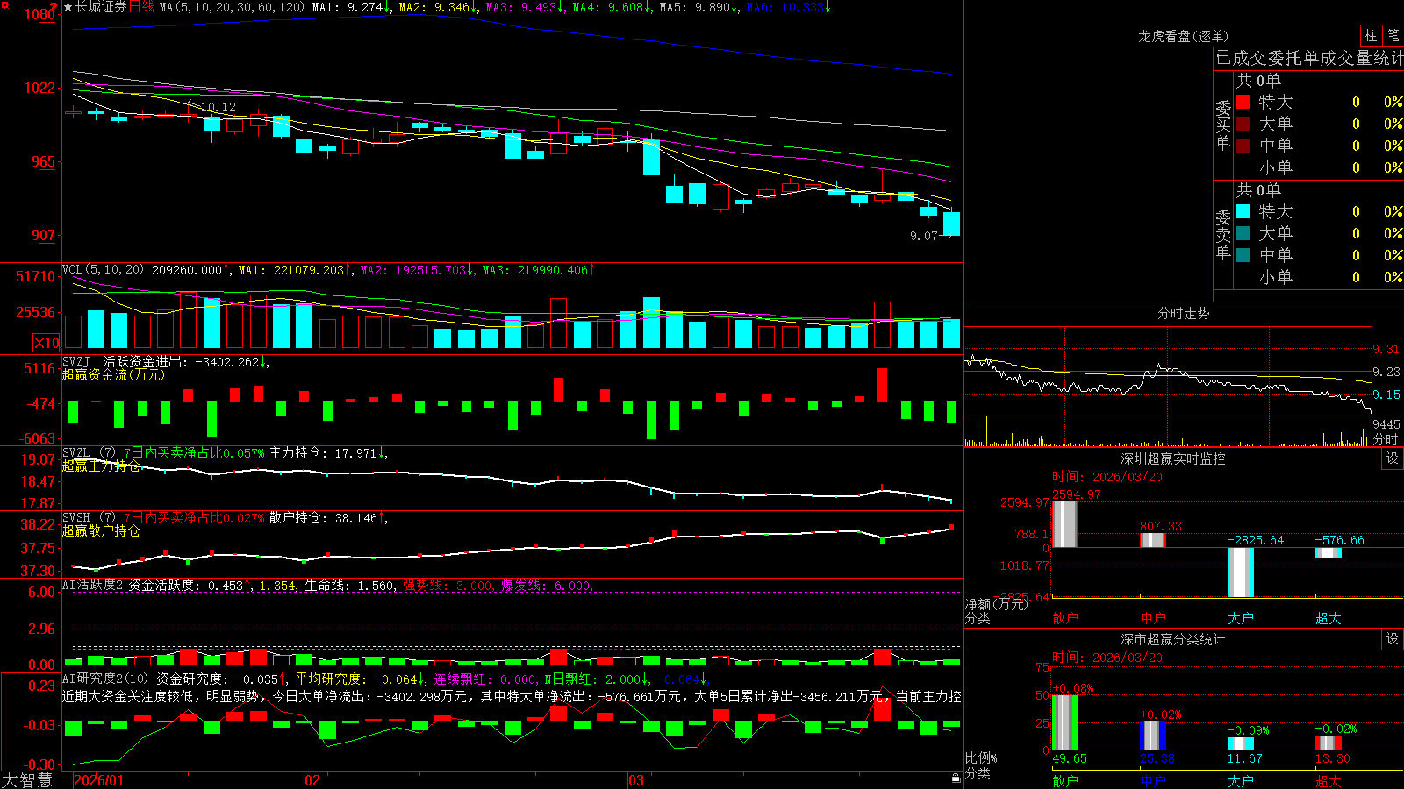
Task: Click the 已成交委托单成交量统计 header
Action: [1309, 58]
